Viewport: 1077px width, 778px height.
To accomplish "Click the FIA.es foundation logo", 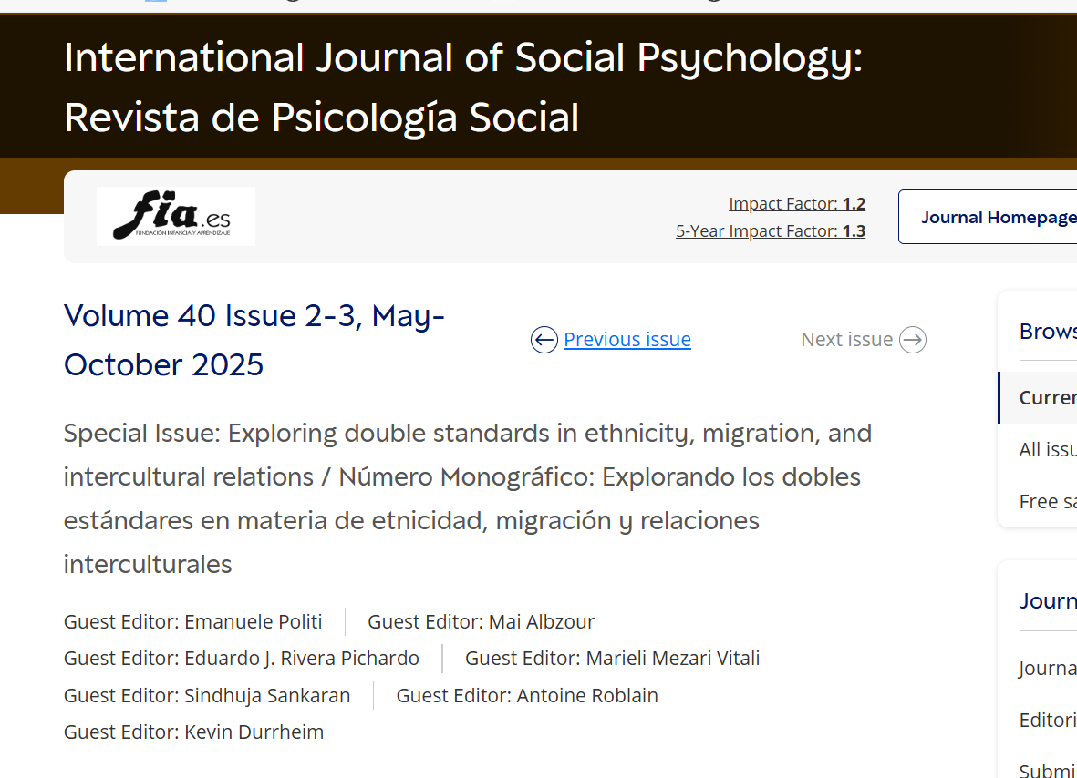I will [x=175, y=217].
